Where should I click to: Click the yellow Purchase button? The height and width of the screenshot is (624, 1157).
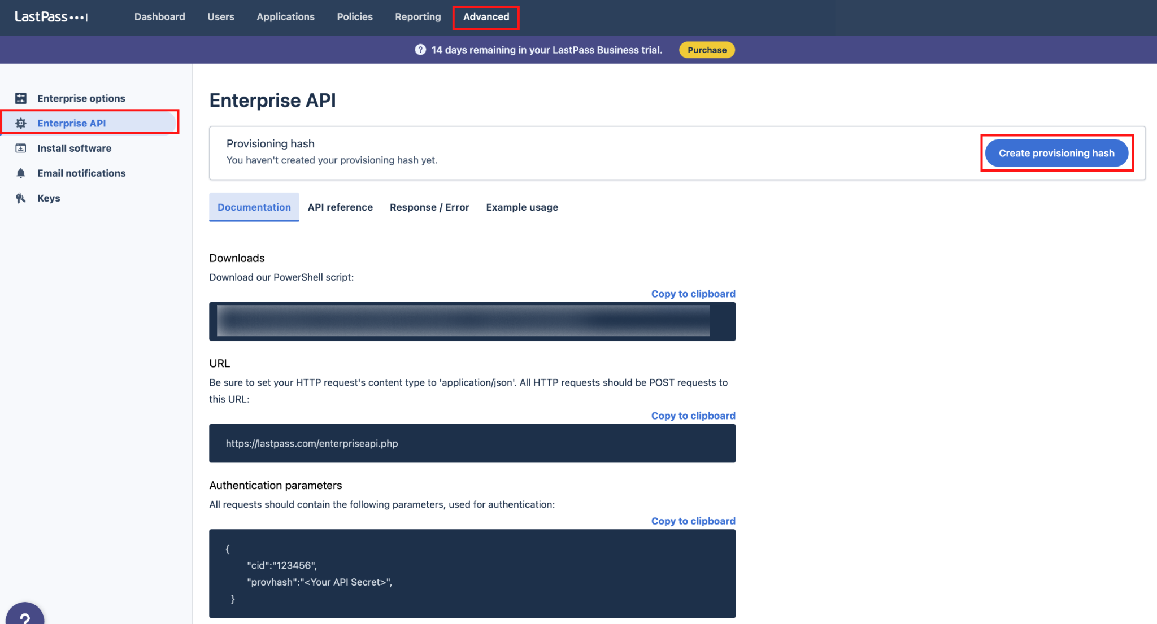click(707, 50)
